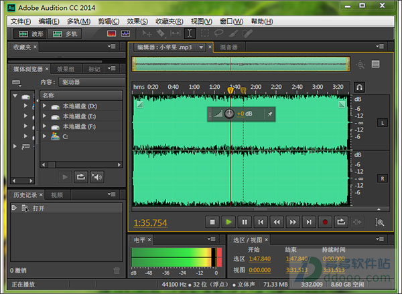Screen dimensions: 402x294
Task: Move playhead to previous marker
Action: tap(261, 222)
